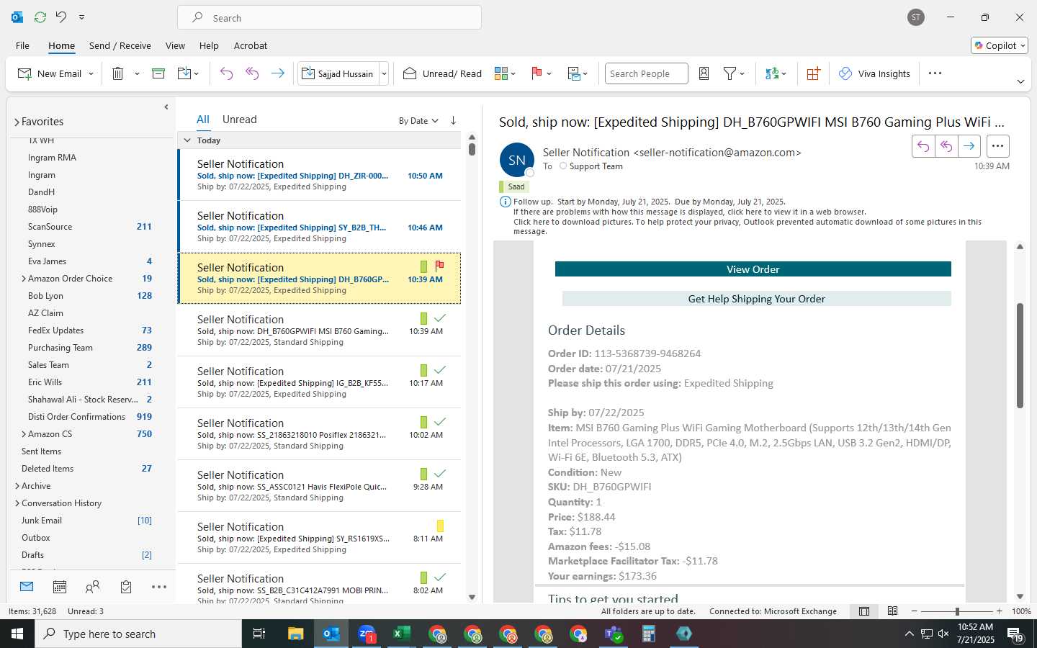Click the Delete trash can icon
Image resolution: width=1037 pixels, height=648 pixels.
tap(118, 73)
